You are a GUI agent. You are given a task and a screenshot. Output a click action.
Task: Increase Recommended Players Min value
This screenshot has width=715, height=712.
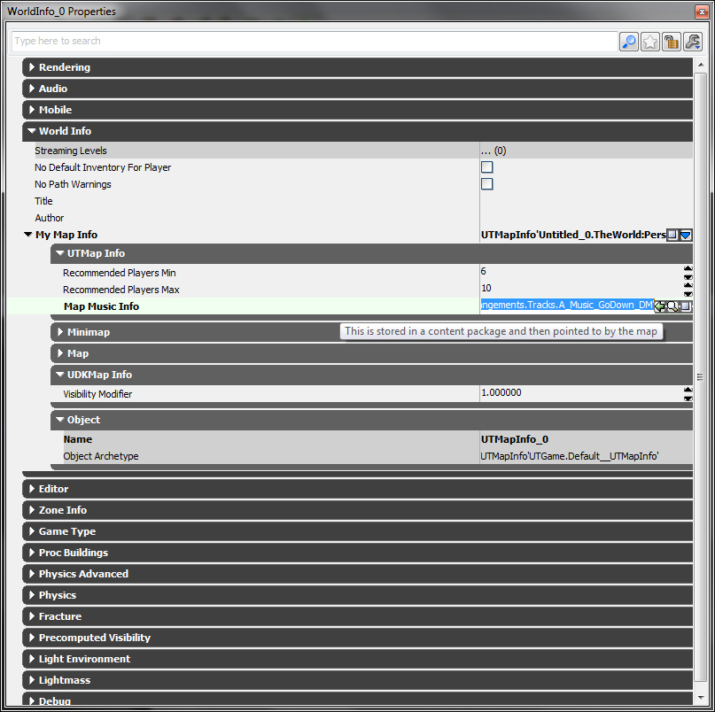[688, 268]
